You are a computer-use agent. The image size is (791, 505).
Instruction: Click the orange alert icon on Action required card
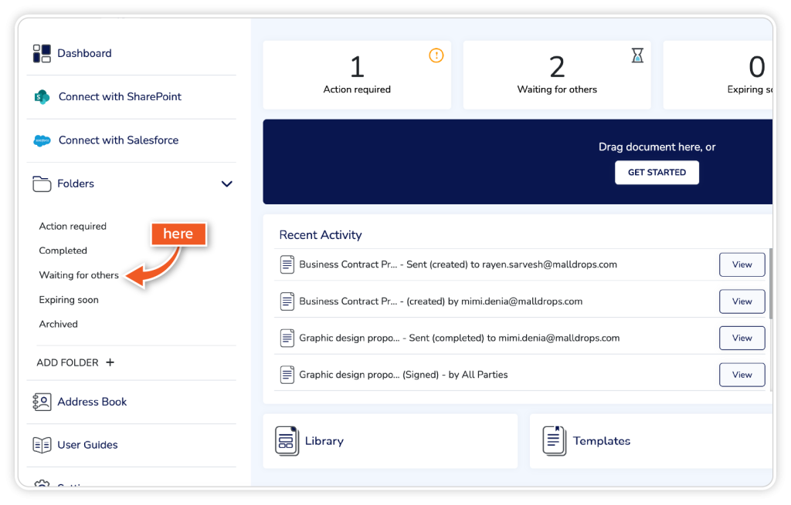click(436, 56)
